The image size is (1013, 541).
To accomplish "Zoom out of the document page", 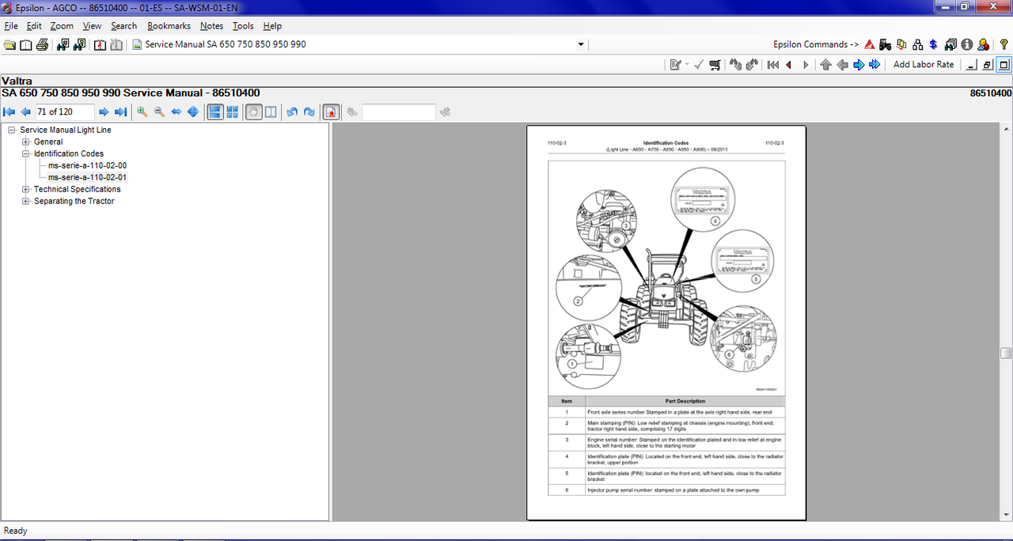I will pos(159,112).
